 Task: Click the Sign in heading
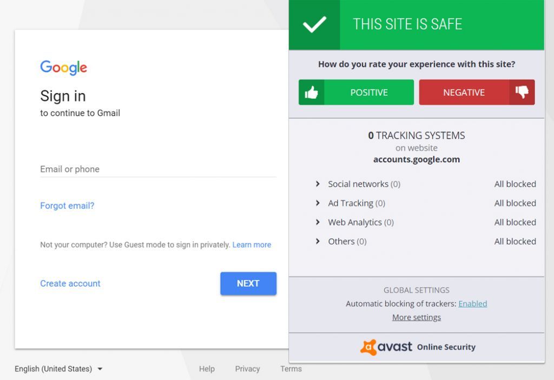point(63,96)
